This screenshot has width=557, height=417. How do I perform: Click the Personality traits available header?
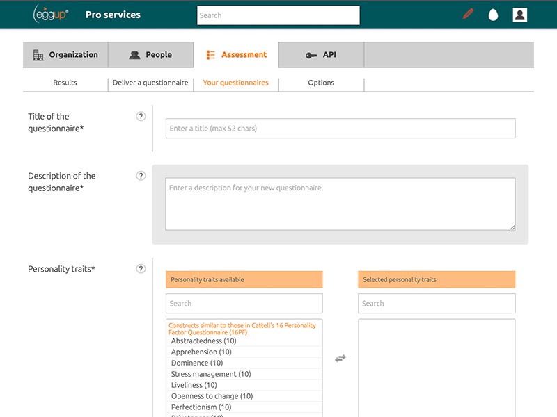click(x=244, y=279)
